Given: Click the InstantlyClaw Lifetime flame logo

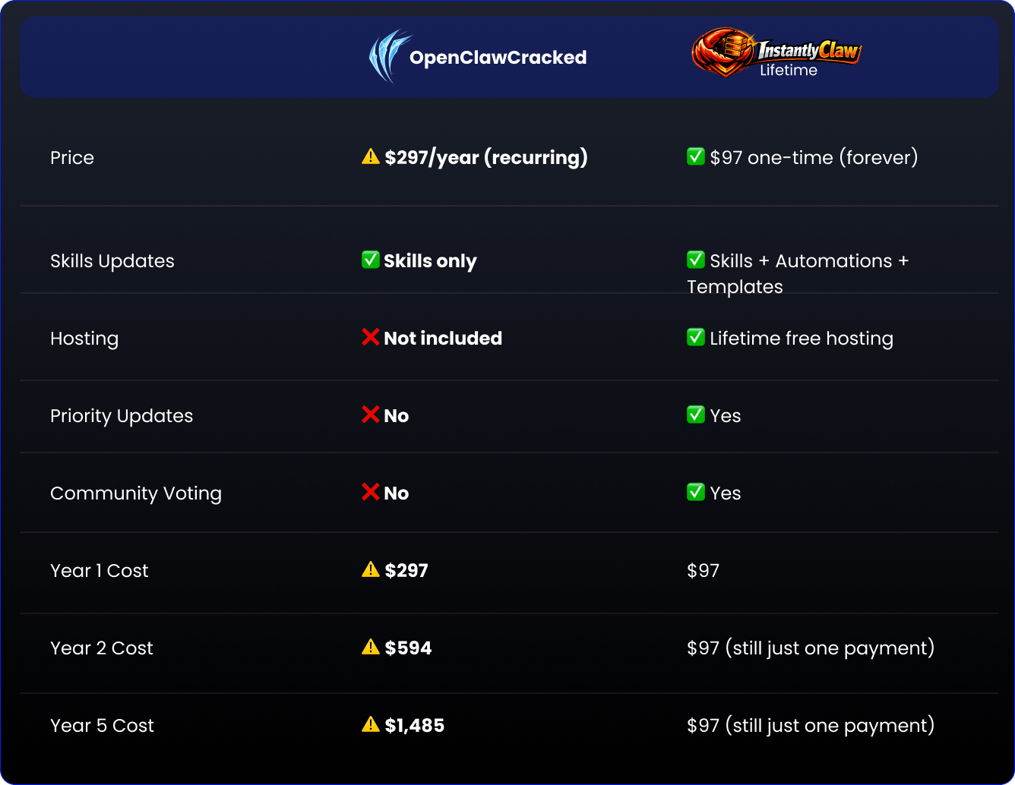Looking at the screenshot, I should click(723, 52).
